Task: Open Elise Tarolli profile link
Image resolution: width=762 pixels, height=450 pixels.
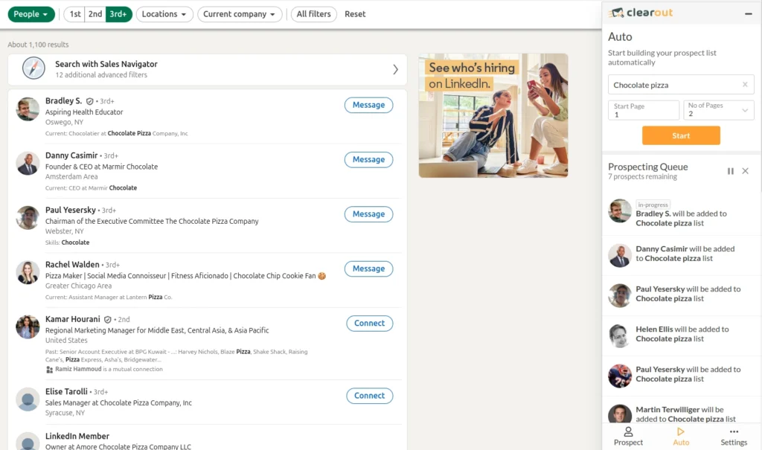Action: coord(66,392)
